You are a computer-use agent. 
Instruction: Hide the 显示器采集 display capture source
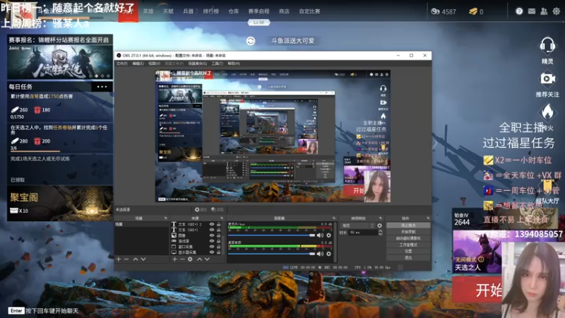click(x=212, y=252)
